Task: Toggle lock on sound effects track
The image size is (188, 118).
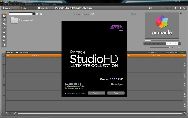Action: point(185,94)
